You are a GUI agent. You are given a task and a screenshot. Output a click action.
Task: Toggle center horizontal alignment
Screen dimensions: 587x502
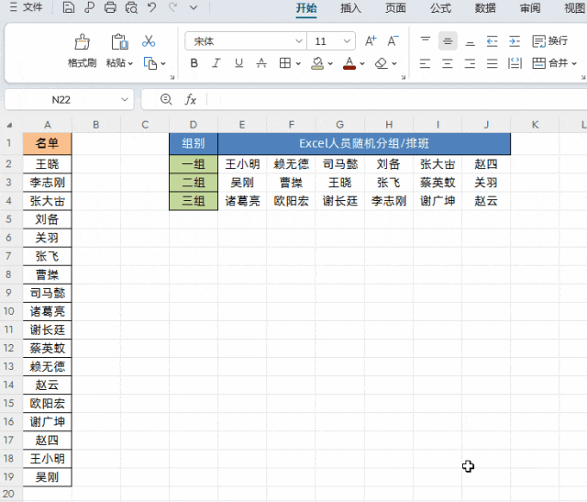tap(448, 63)
